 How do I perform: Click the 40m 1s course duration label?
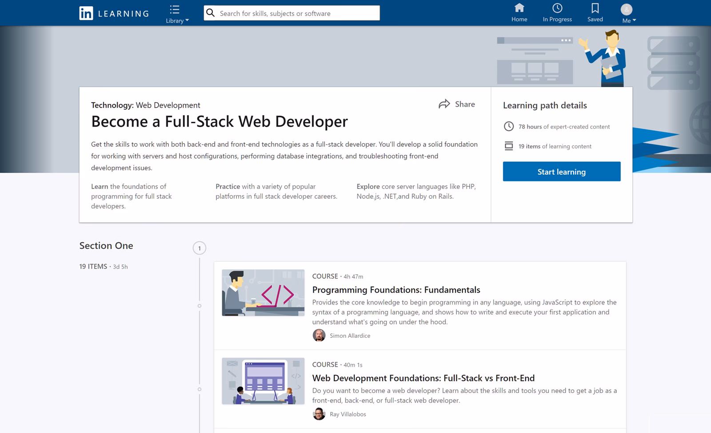click(x=353, y=365)
